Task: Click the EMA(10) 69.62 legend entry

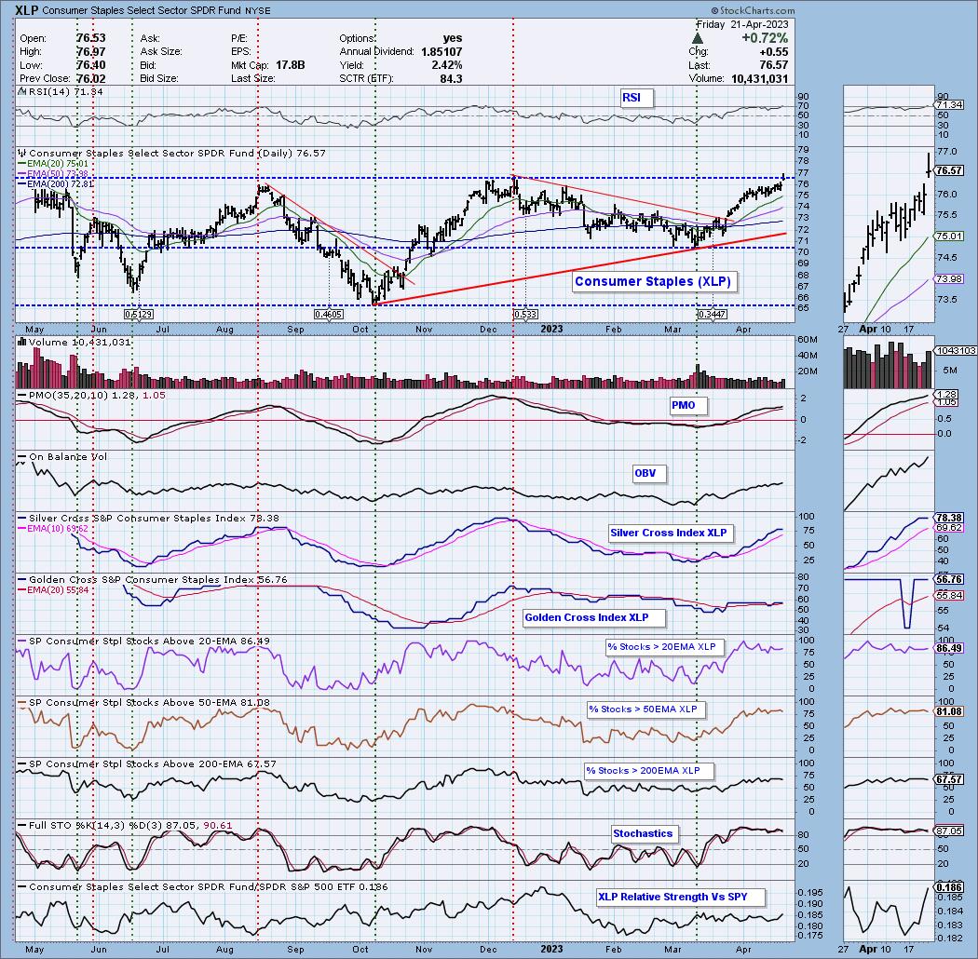Action: point(54,528)
